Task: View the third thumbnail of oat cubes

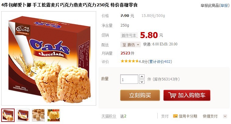Action: pyautogui.click(x=38, y=115)
